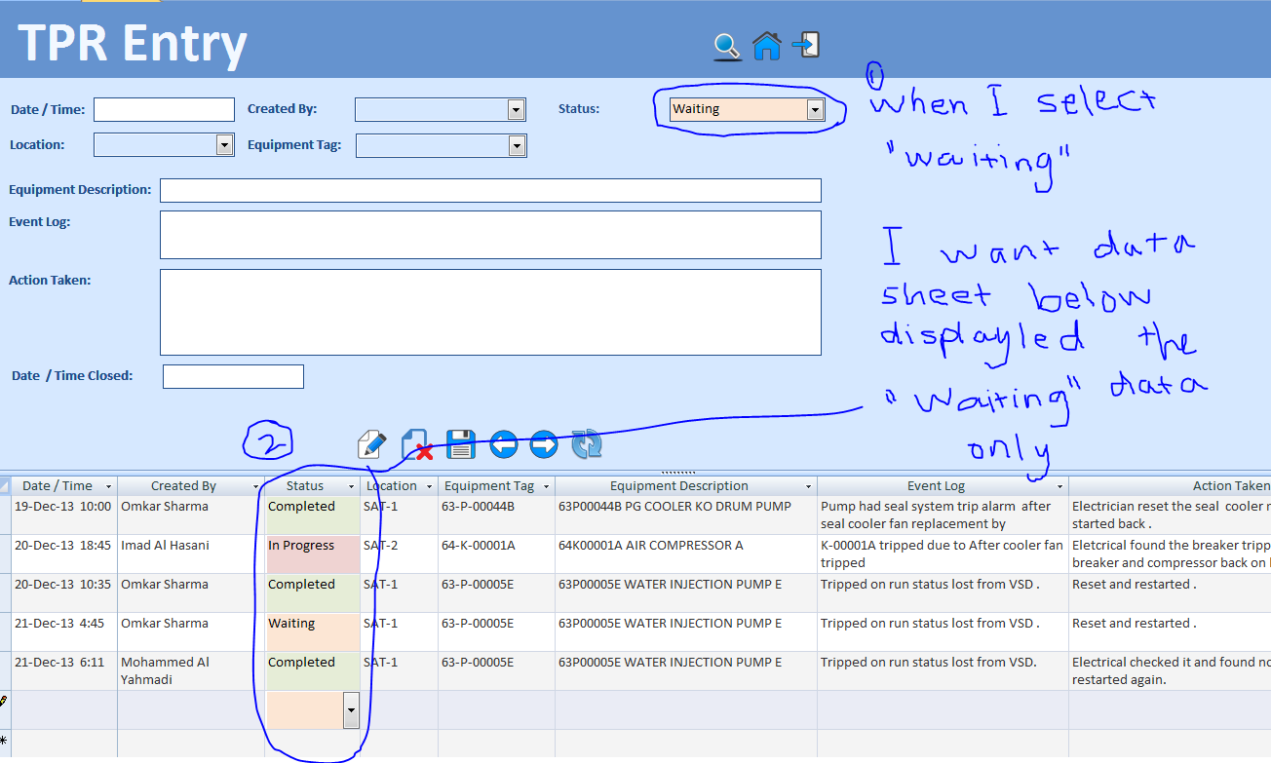This screenshot has width=1271, height=763.
Task: Select the Waiting status cell in the datasheet
Action: pyautogui.click(x=312, y=632)
